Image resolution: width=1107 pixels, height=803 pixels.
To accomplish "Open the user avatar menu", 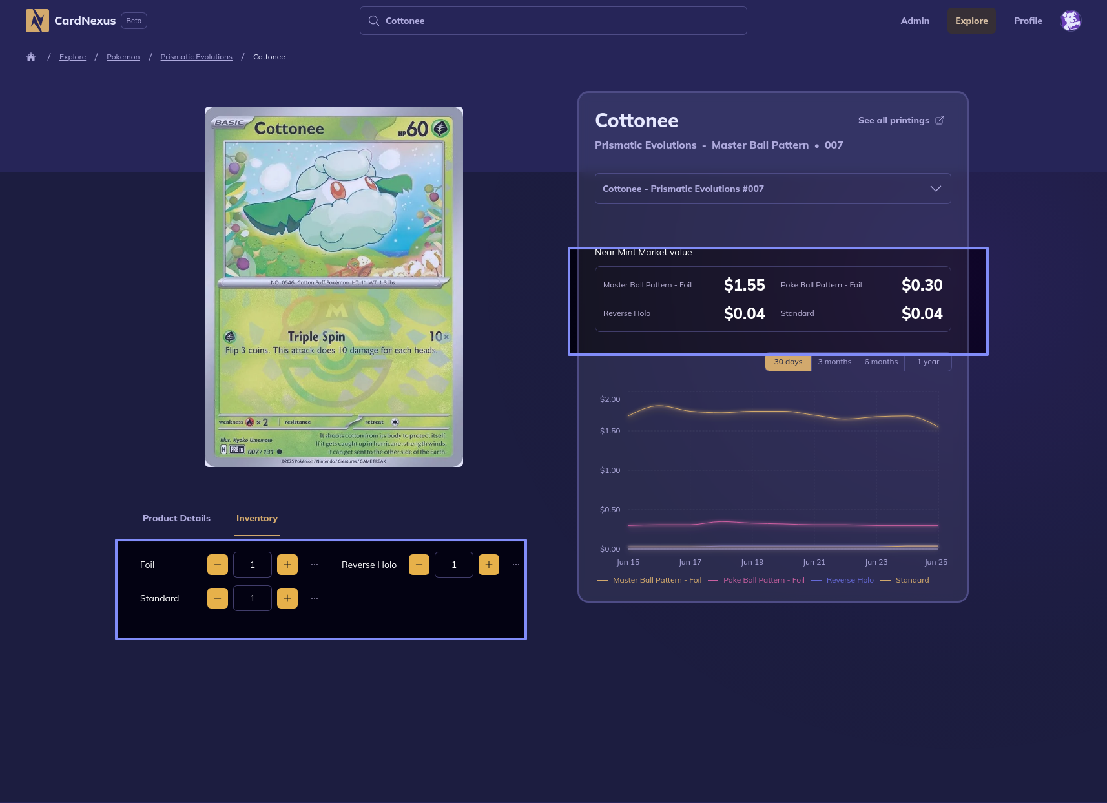I will [x=1070, y=21].
